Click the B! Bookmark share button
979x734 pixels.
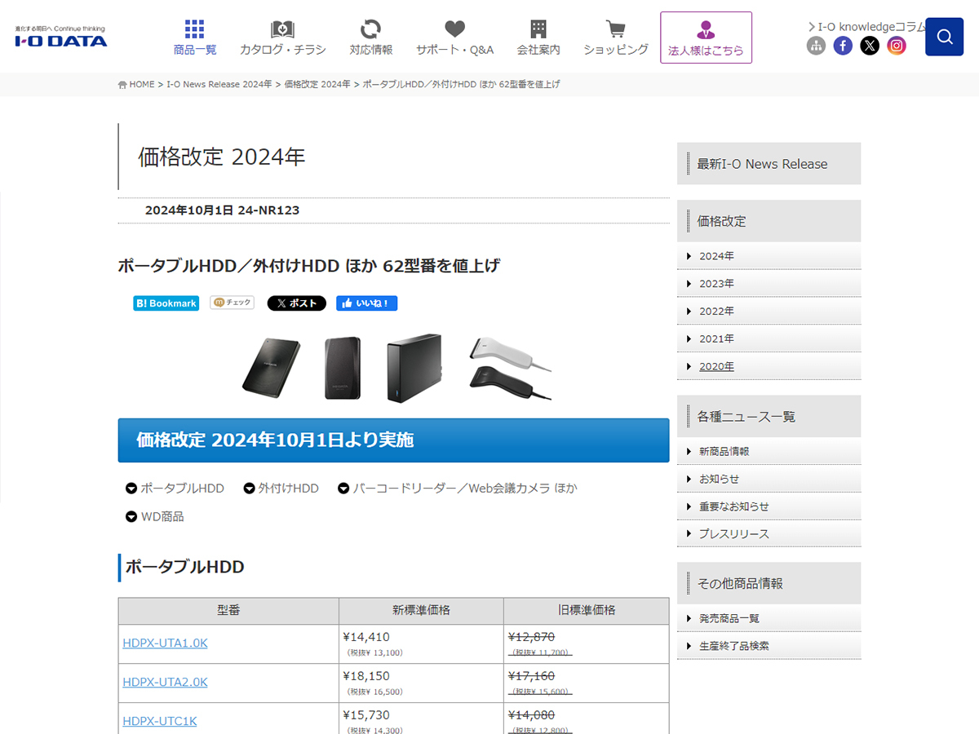(x=166, y=303)
